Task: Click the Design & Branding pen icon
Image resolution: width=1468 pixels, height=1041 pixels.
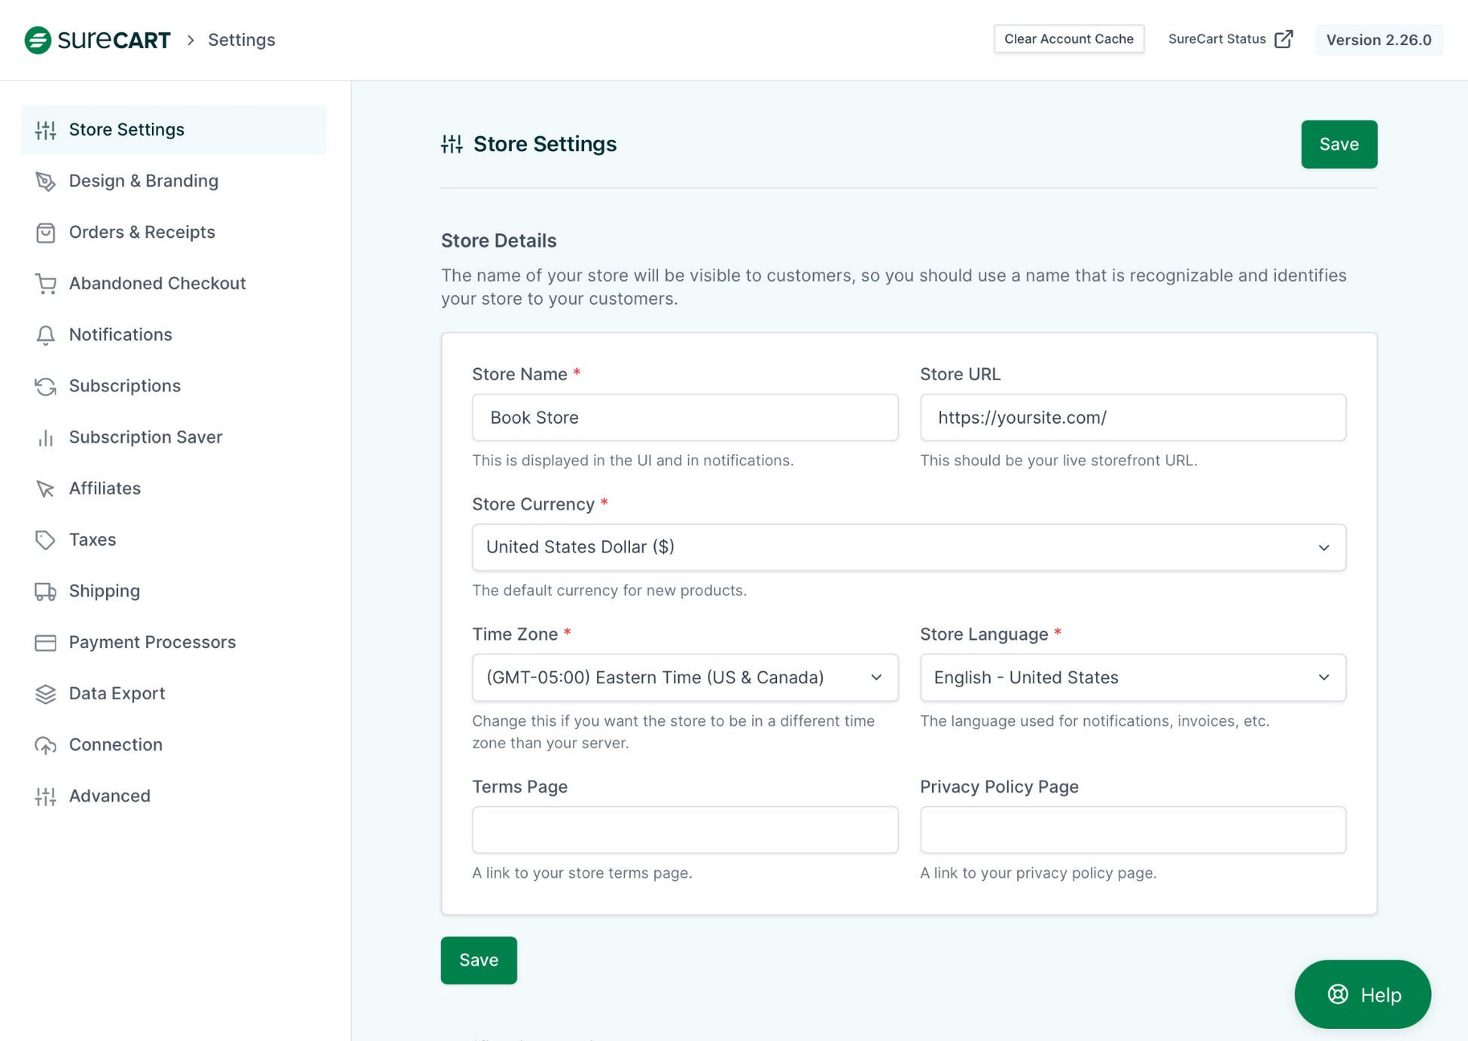Action: (x=45, y=181)
